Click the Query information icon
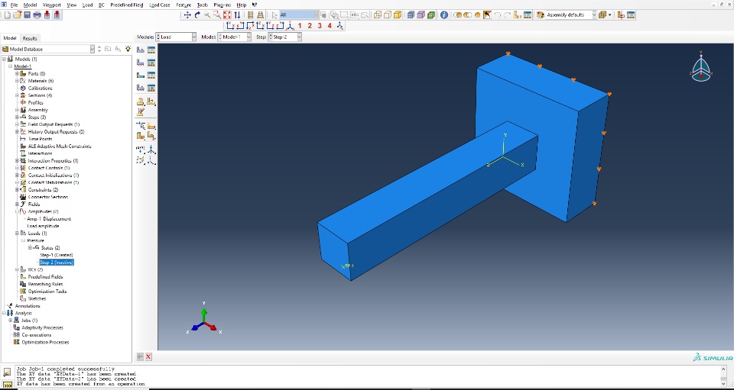The image size is (734, 390). [x=443, y=15]
